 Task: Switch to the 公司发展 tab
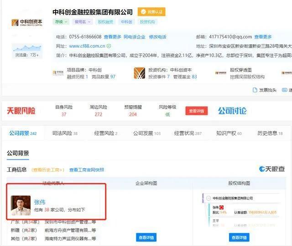147,133
